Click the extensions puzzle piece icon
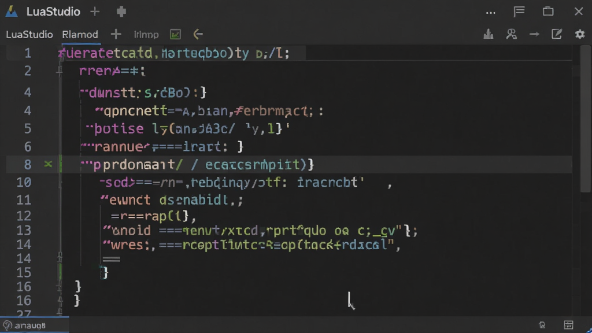This screenshot has width=592, height=333. click(x=121, y=12)
